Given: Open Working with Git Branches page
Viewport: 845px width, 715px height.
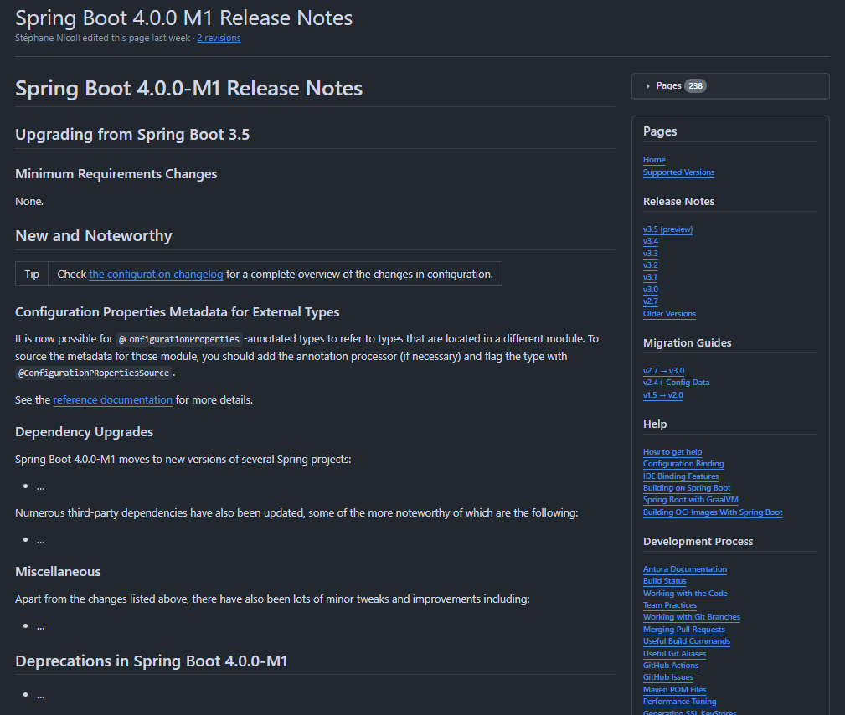Looking at the screenshot, I should 692,617.
